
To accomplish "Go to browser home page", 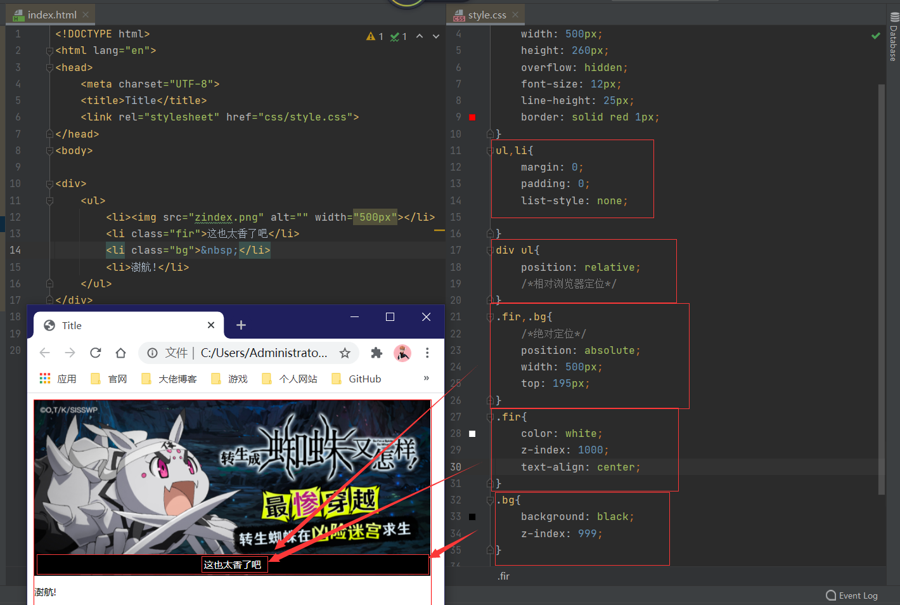I will point(120,353).
